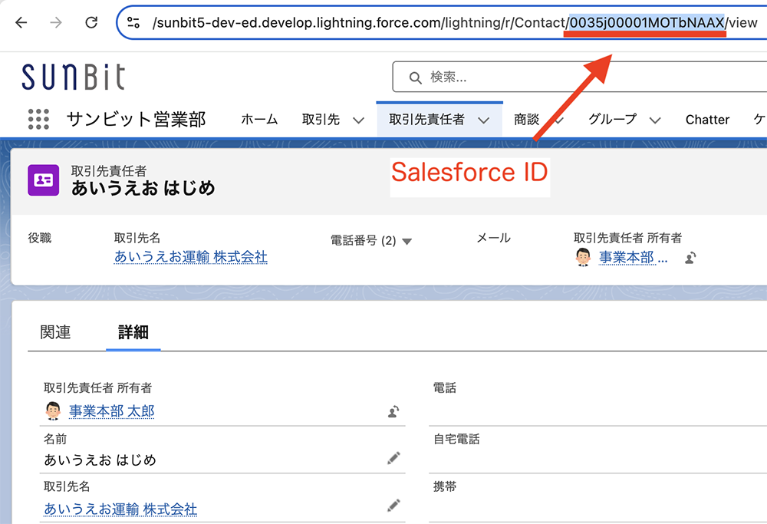Open 事業本部 太郎 link in details
The width and height of the screenshot is (767, 524).
(x=111, y=411)
